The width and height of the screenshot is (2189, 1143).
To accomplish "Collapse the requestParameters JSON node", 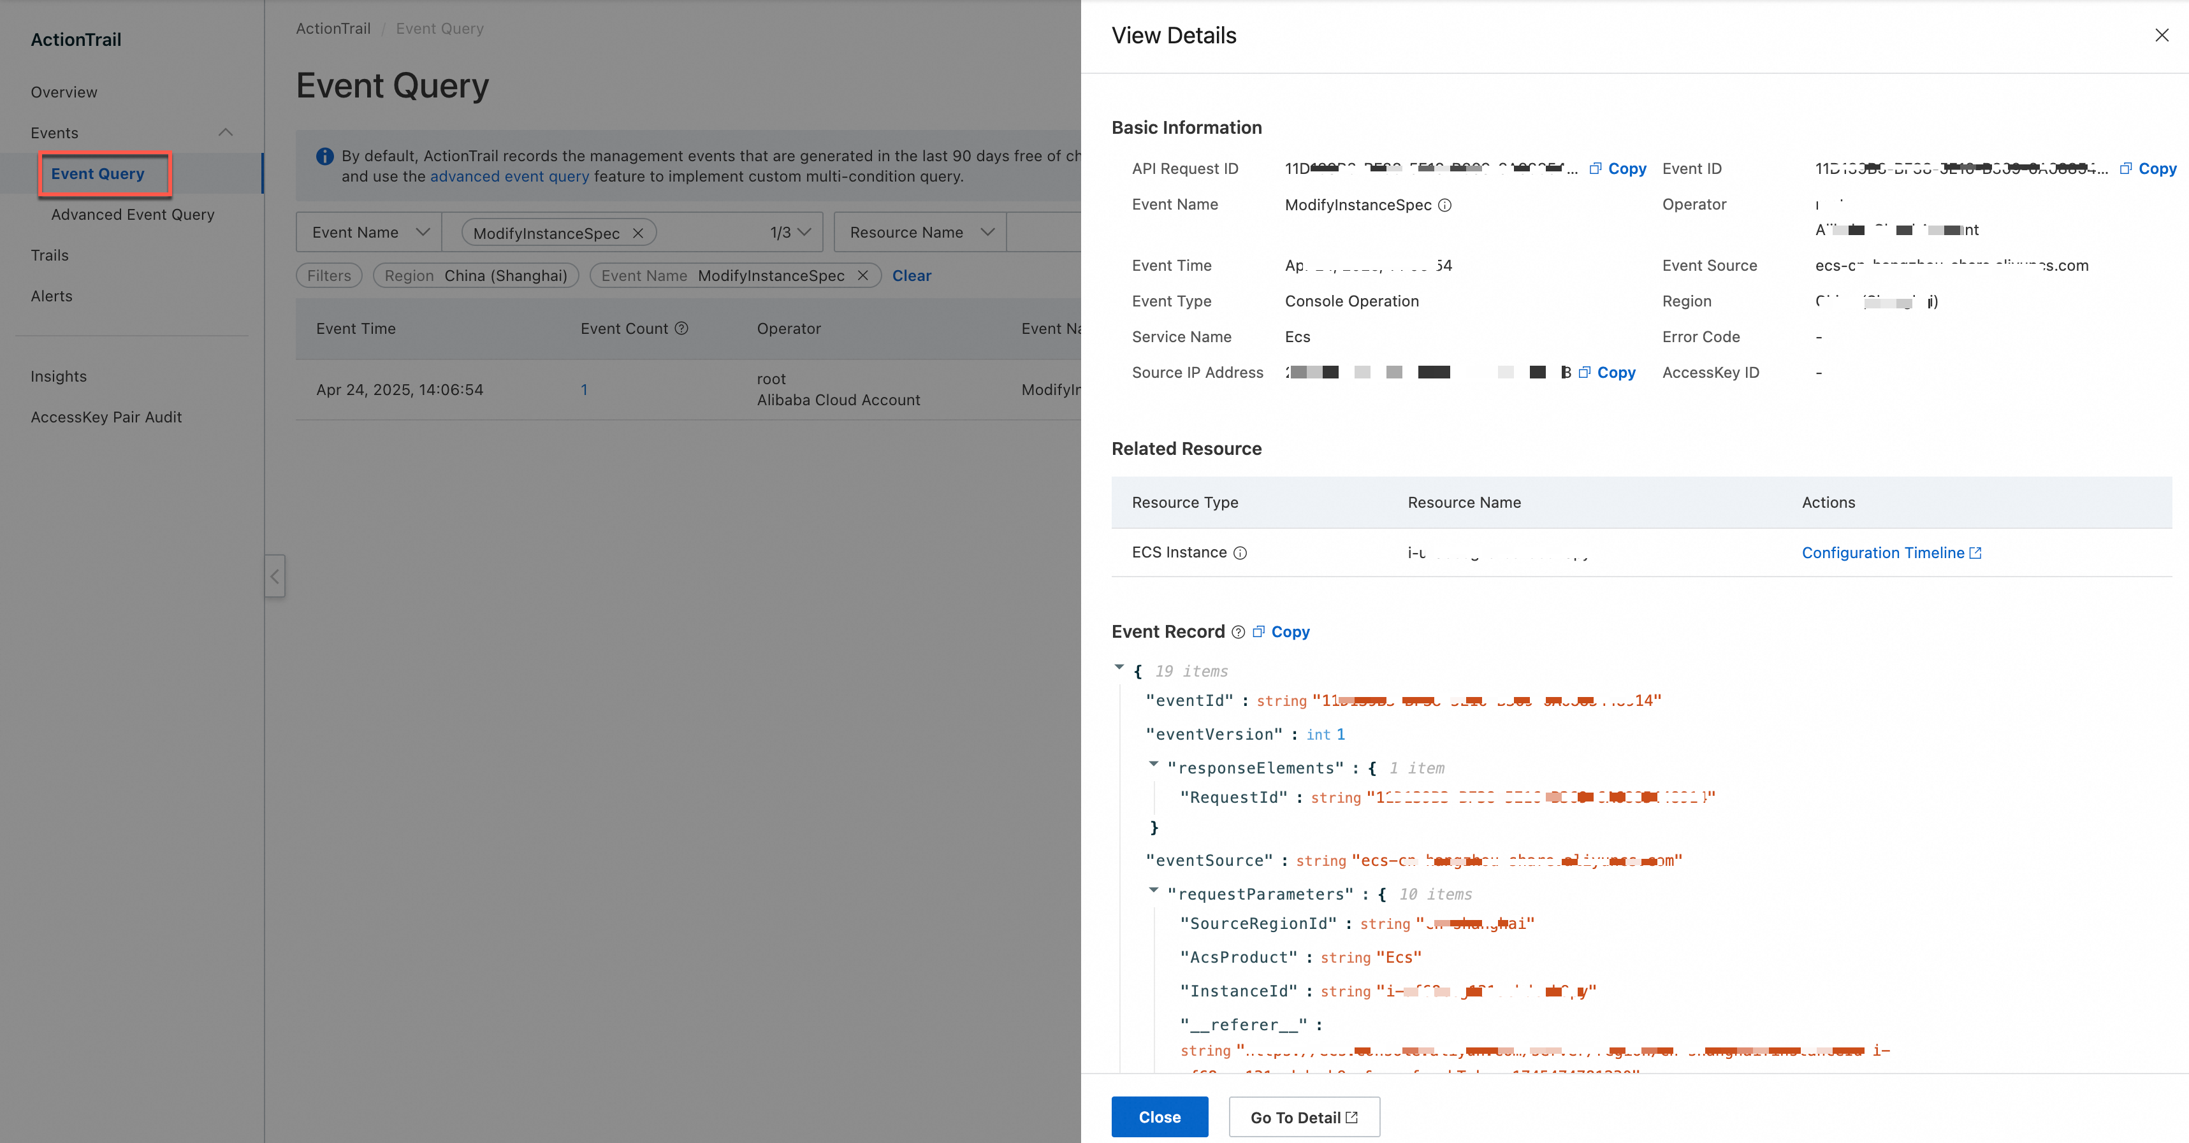I will [x=1153, y=890].
